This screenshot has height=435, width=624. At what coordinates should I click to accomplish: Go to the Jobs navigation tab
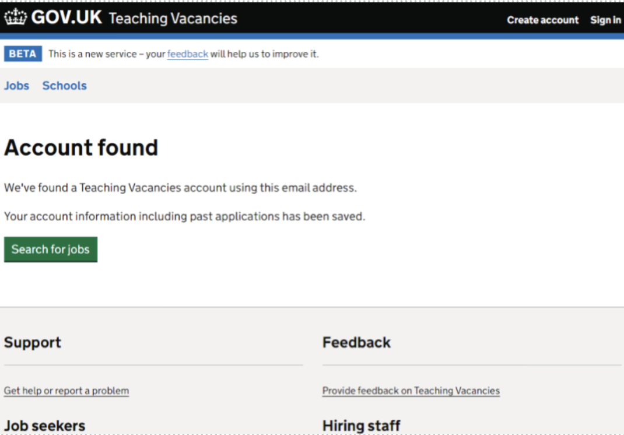[16, 86]
